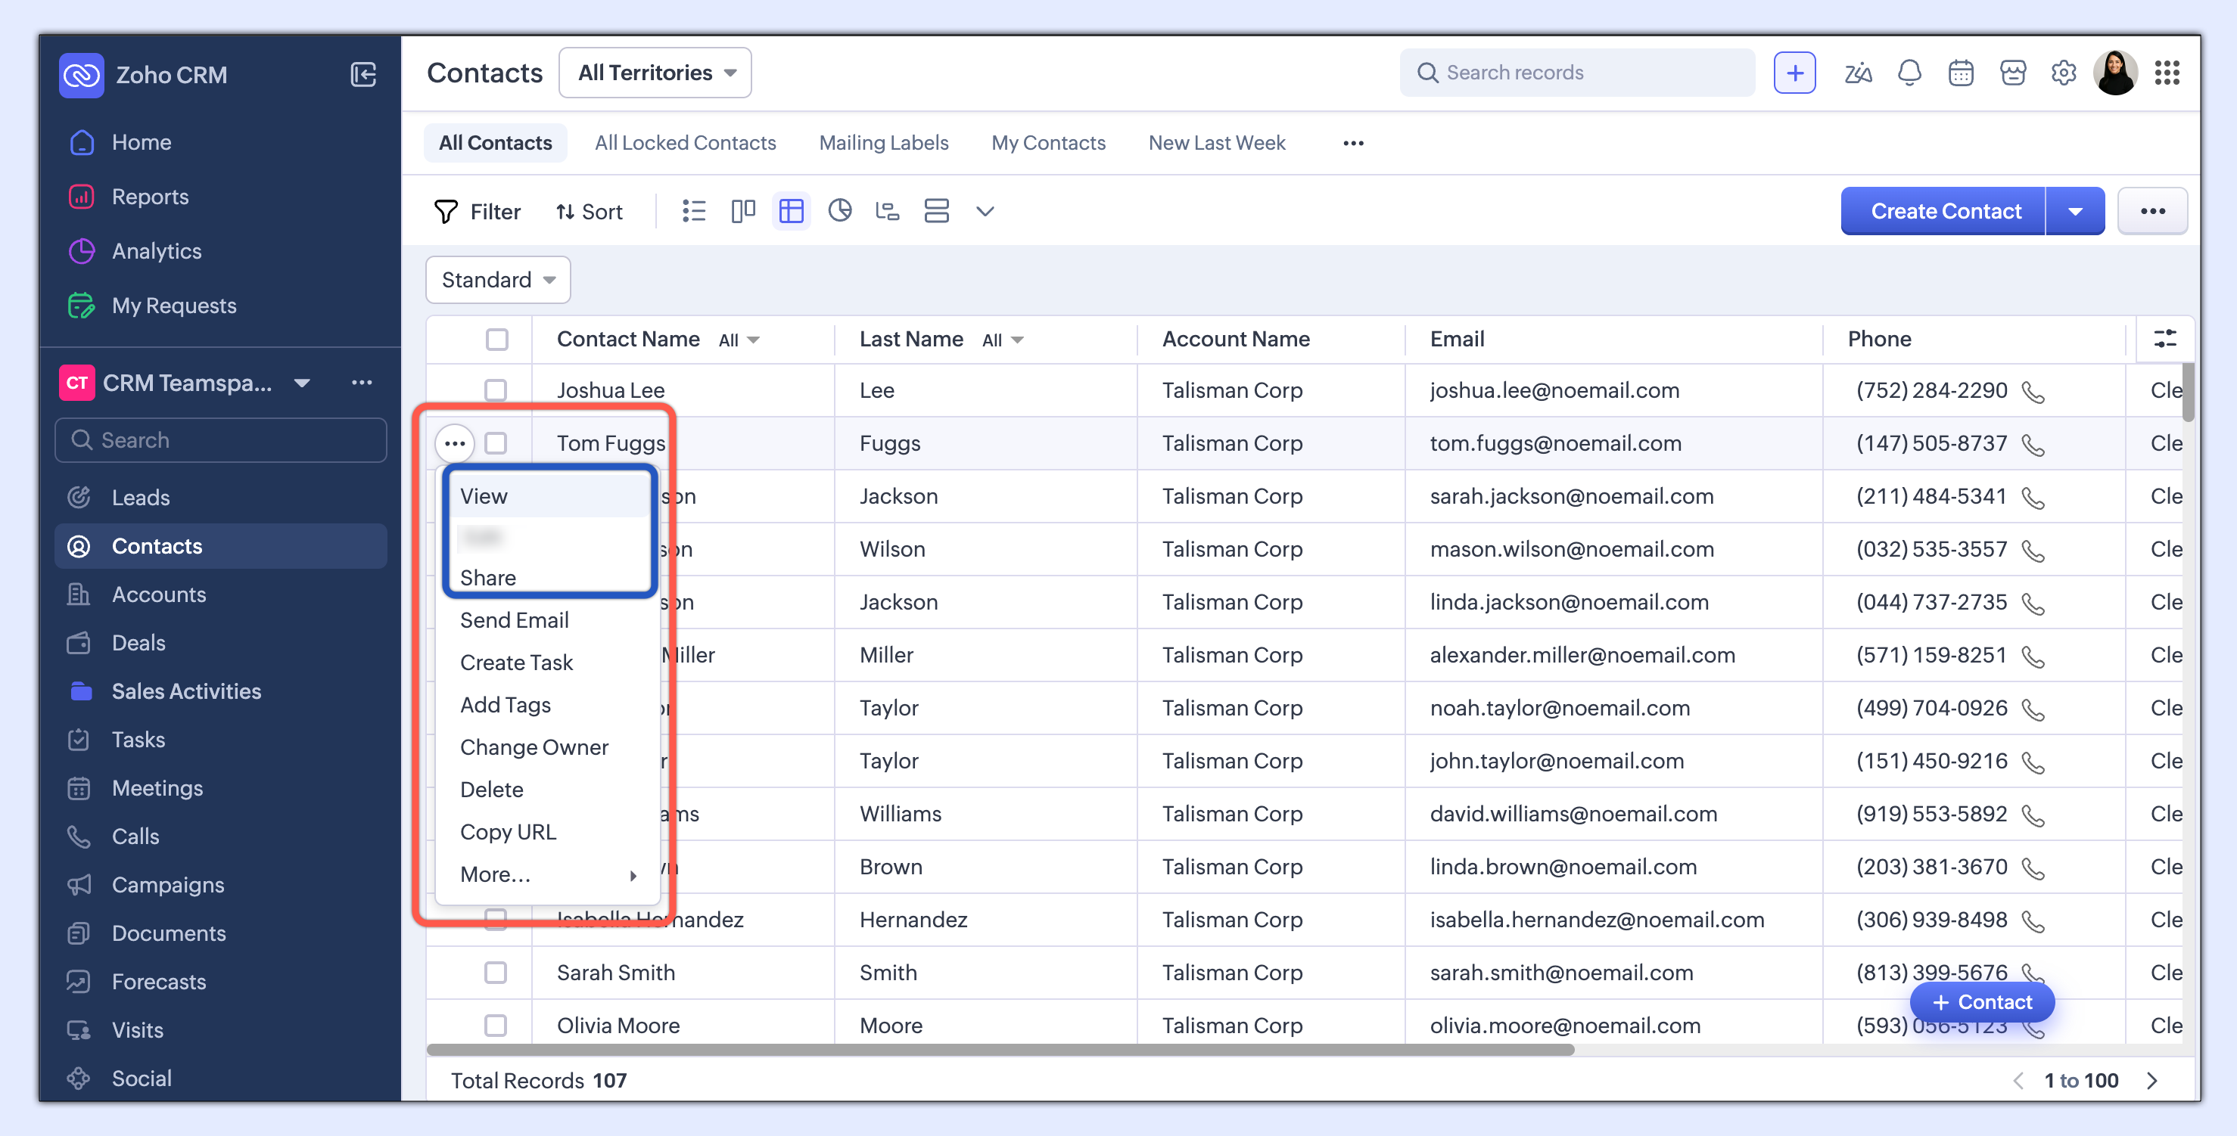Open the All Territories dropdown

655,73
